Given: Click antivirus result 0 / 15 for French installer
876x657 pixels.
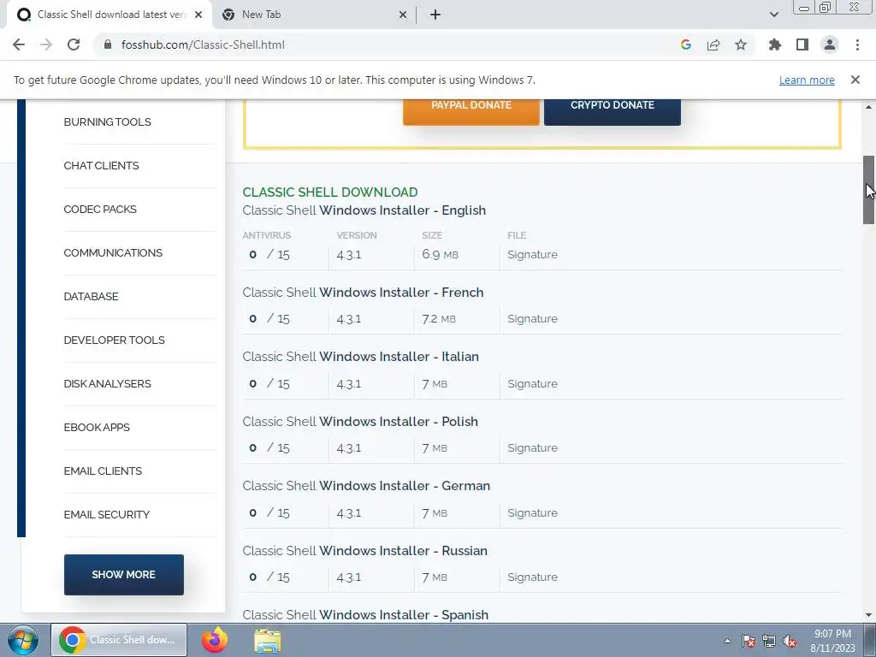Looking at the screenshot, I should (x=269, y=318).
